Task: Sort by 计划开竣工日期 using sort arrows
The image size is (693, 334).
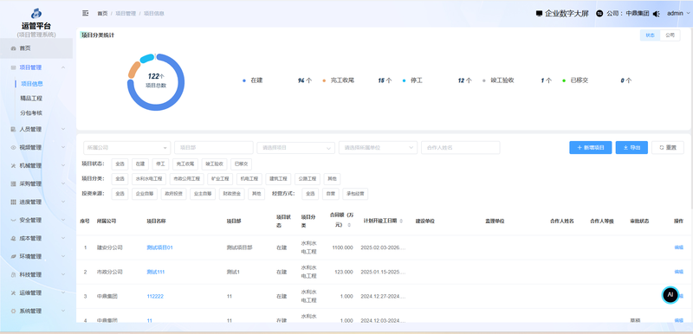Action: [401, 221]
